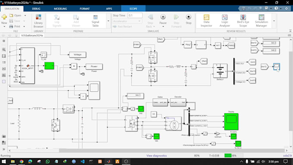Open the Windows Start menu
The width and height of the screenshot is (293, 165).
(4, 162)
